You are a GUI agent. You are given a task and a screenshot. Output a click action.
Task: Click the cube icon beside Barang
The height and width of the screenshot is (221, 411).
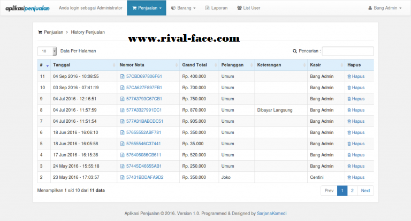coord(173,8)
